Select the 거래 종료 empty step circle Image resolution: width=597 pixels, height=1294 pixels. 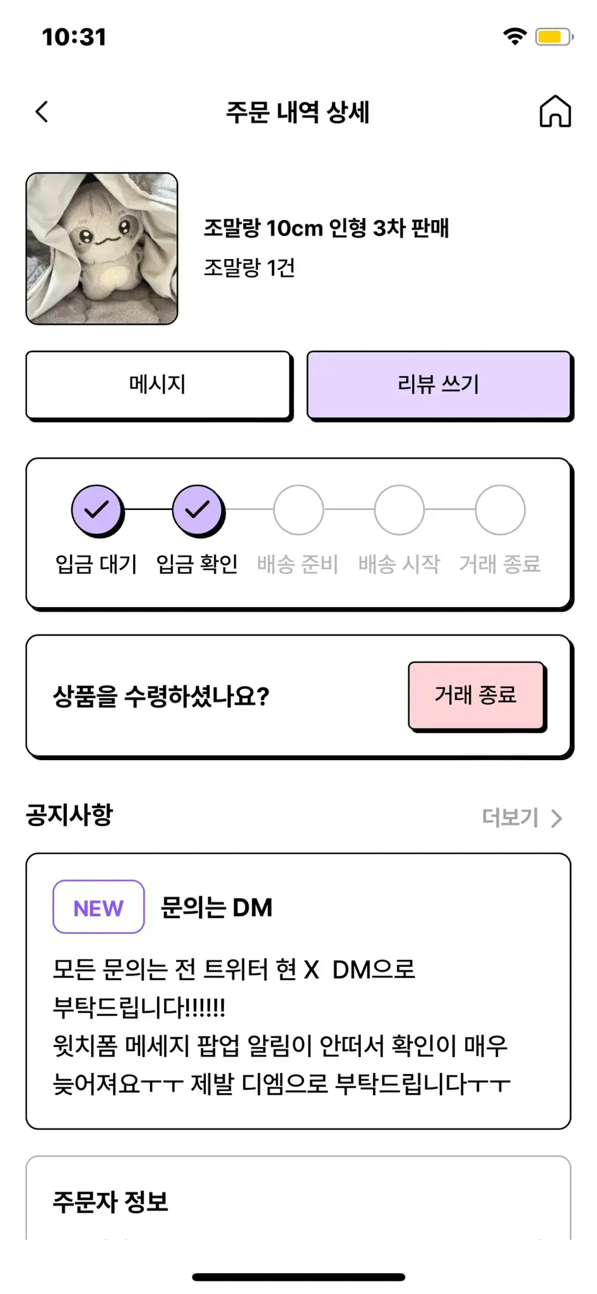click(x=500, y=510)
